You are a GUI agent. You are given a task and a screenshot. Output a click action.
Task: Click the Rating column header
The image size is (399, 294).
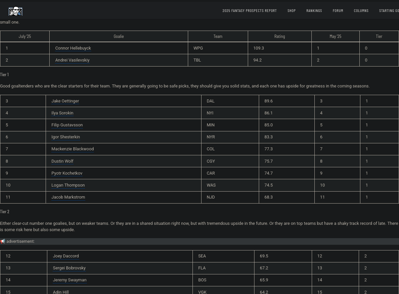point(279,36)
